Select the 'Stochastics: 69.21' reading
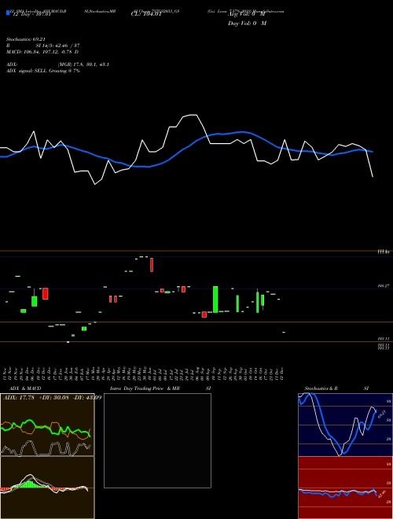The height and width of the screenshot is (519, 393). [x=25, y=39]
